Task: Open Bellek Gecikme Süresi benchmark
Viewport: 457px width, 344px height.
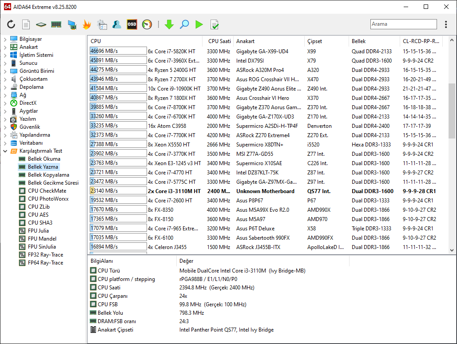Action: (53, 182)
